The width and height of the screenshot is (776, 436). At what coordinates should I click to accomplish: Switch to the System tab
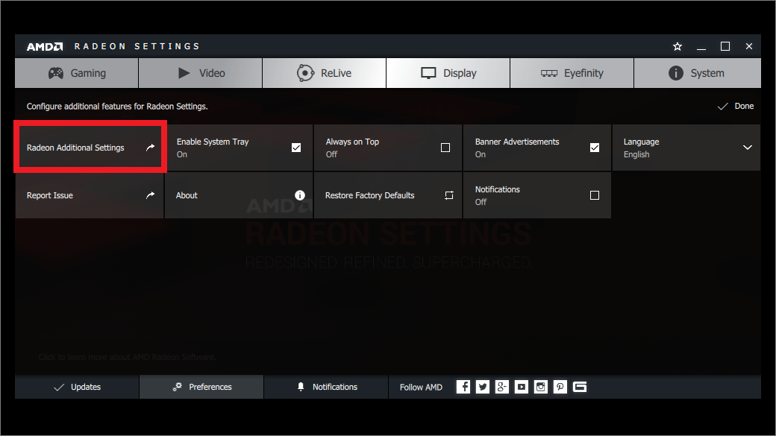point(698,73)
